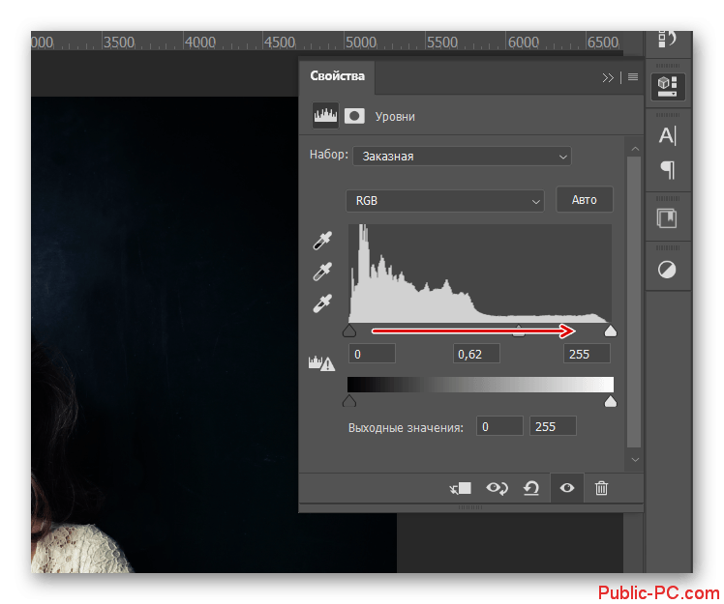Click the Уровни label
Screen dimensions: 724x604
pos(395,117)
